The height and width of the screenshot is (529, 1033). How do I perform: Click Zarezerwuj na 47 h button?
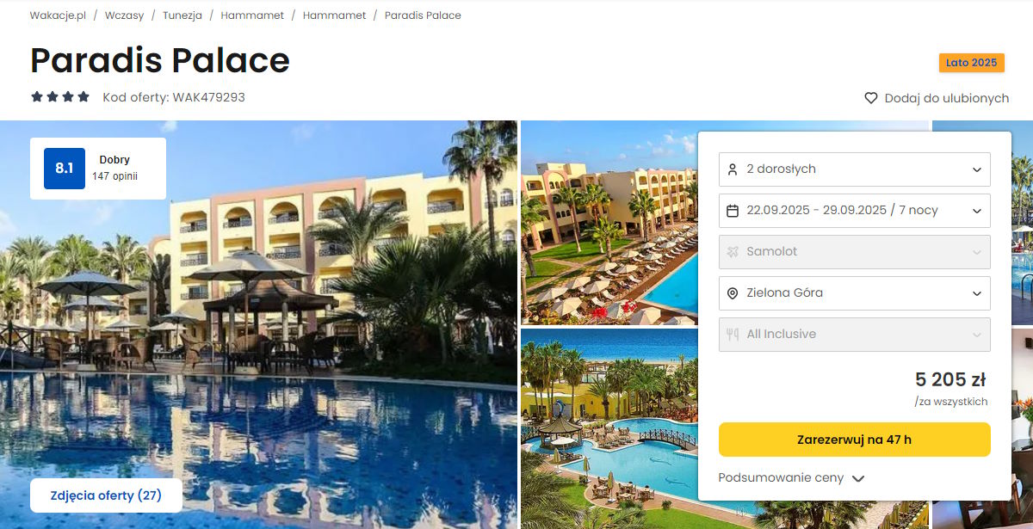pos(855,440)
